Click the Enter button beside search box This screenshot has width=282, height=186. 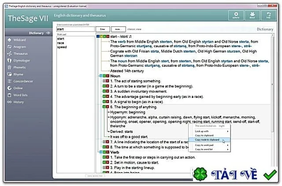(x=103, y=29)
